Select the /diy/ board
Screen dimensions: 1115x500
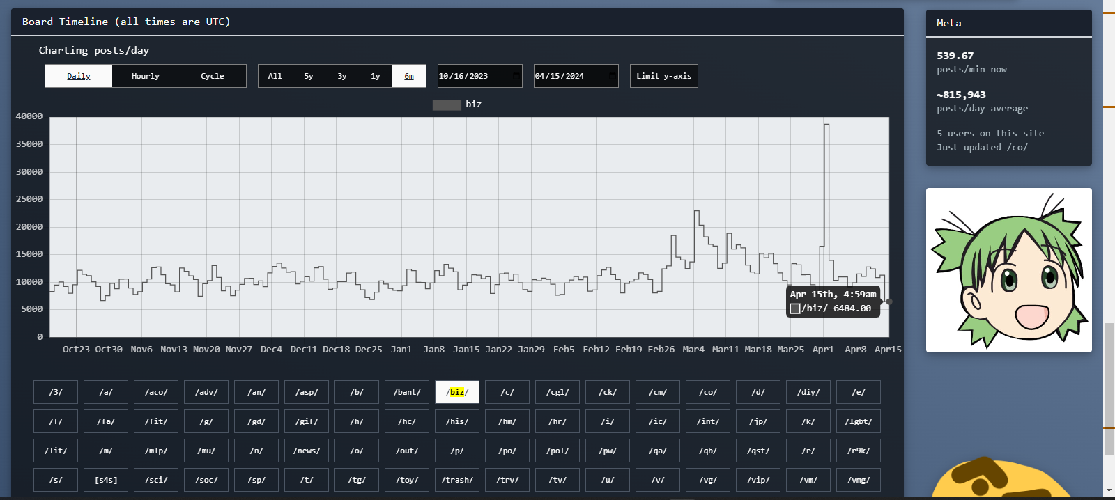(808, 392)
